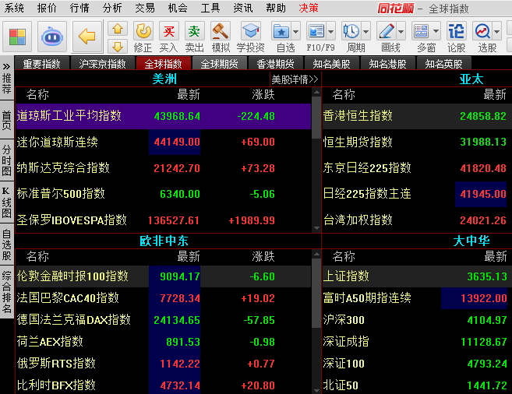Screen dimensions: 512x394
Task: Switch to the 知名美股 tab
Action: tap(331, 64)
